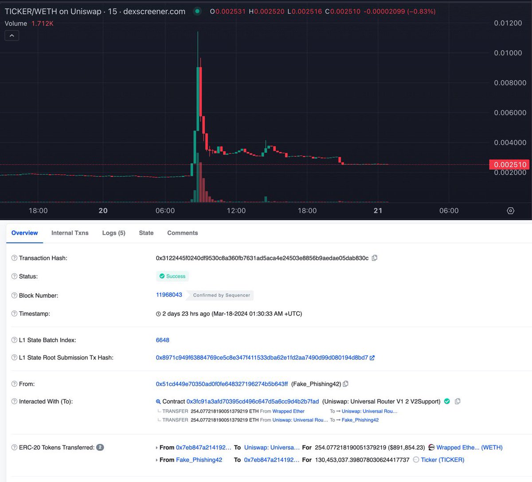Expand the first ERC-20 transfer row

[x=156, y=447]
